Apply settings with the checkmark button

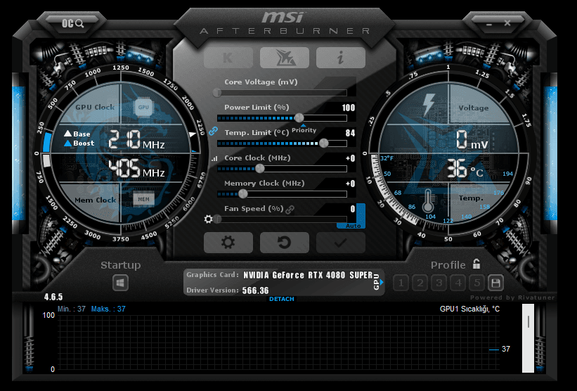pos(340,243)
